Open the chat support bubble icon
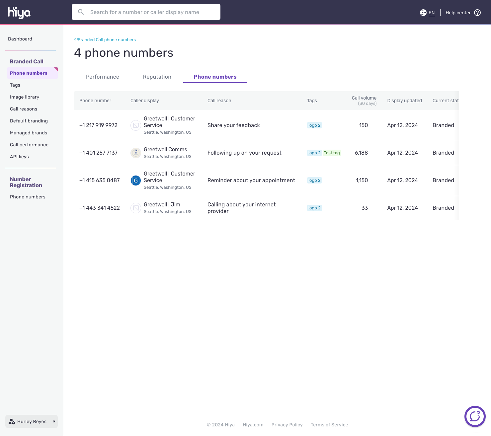 (x=475, y=416)
